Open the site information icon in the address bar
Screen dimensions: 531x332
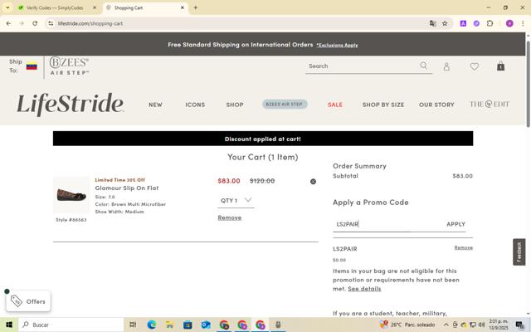51,23
